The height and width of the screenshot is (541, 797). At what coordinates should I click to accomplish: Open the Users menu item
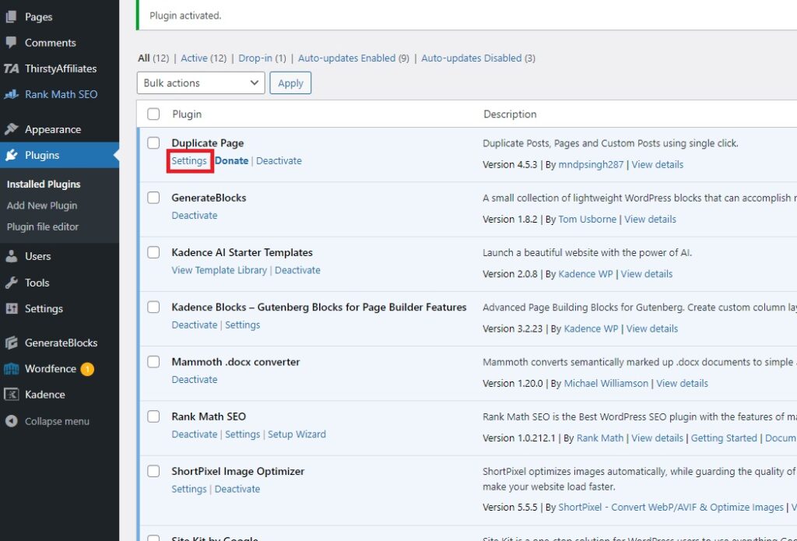37,256
